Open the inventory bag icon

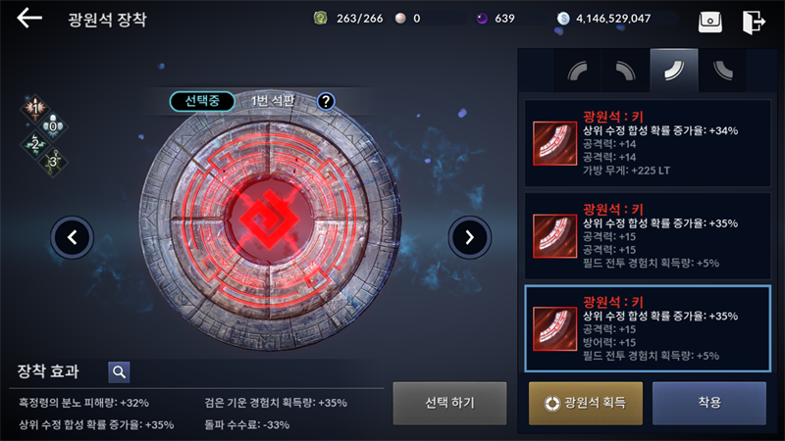click(709, 22)
